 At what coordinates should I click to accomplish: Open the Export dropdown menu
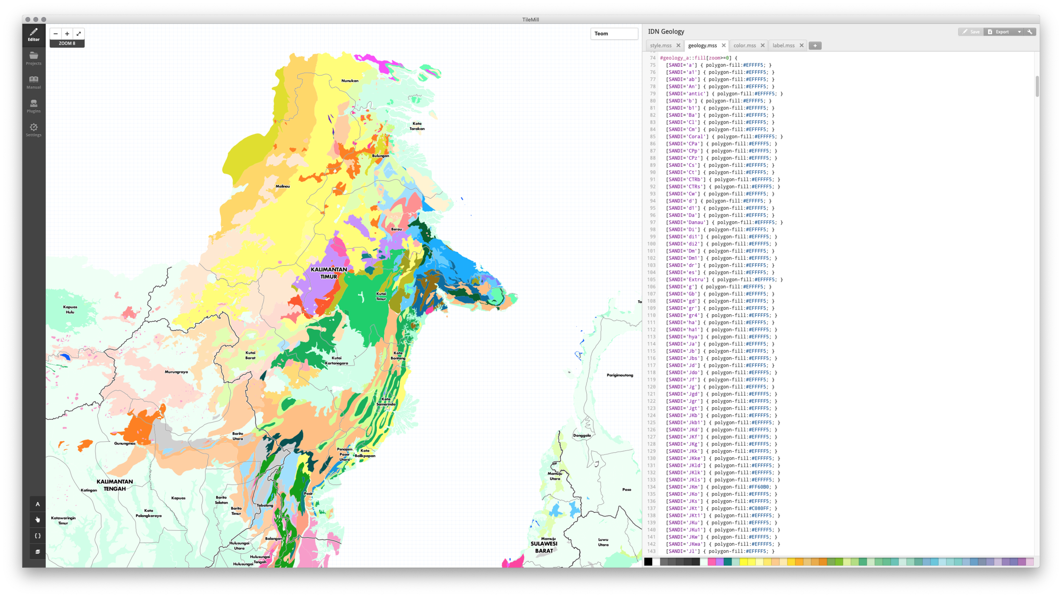(1019, 32)
